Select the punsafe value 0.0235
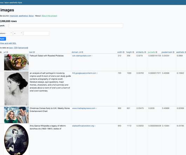Screen dimensions: 186x155 point(151,108)
